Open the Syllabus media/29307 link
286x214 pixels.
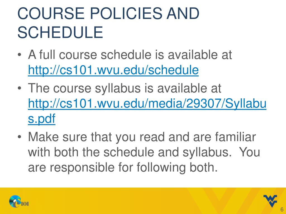(147, 103)
